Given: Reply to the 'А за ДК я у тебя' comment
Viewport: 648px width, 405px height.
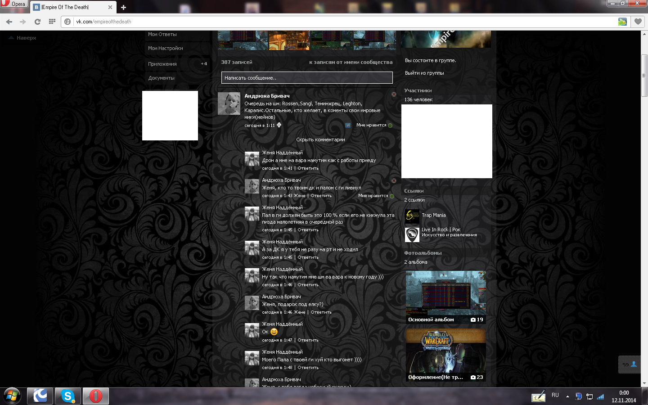Looking at the screenshot, I should (x=308, y=257).
